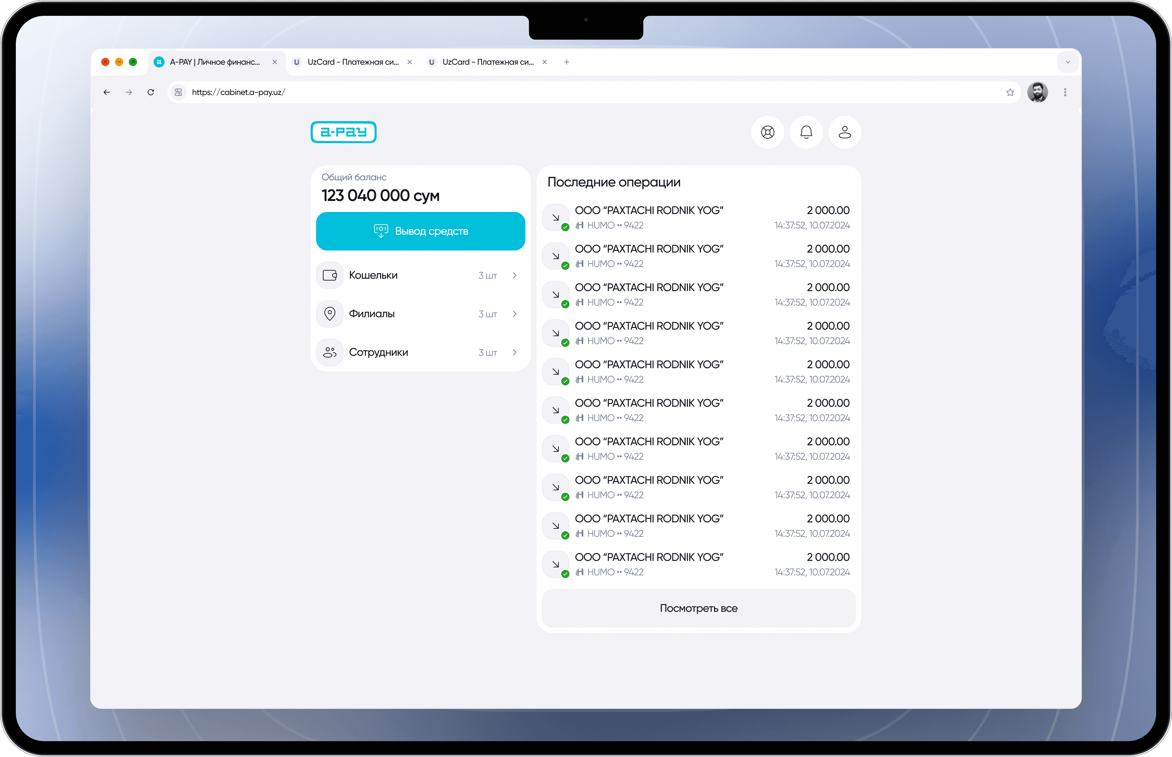
Task: Open the notifications bell
Action: click(806, 132)
